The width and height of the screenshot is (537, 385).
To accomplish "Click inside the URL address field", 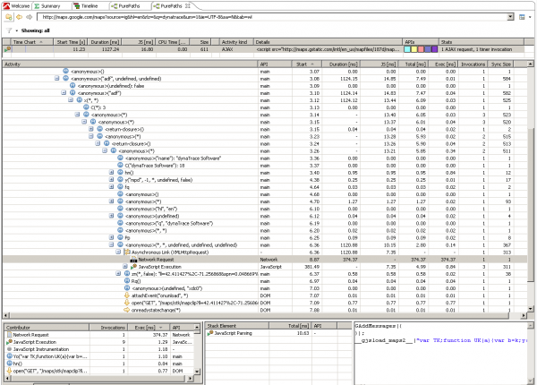I will (x=268, y=17).
